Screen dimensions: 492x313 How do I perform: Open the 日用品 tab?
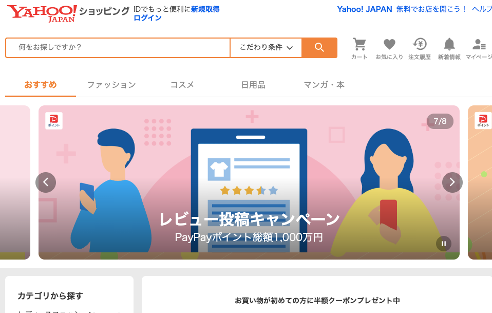pos(253,85)
